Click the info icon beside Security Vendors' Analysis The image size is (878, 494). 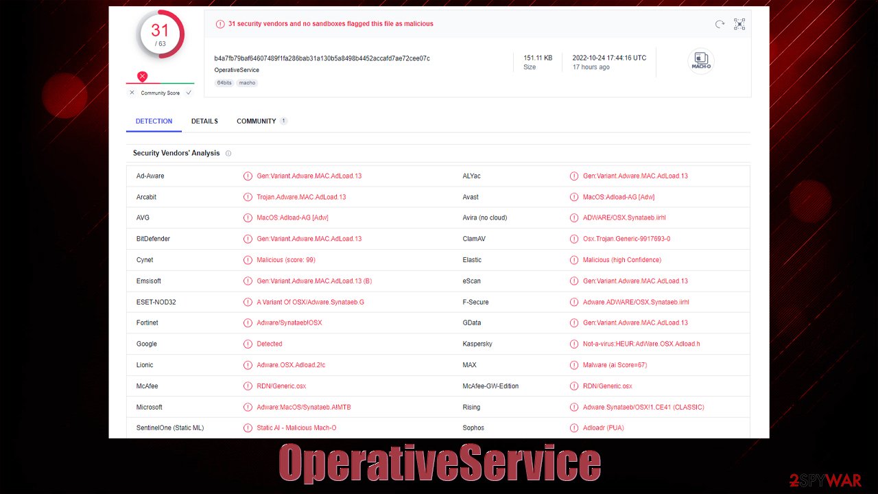click(x=228, y=153)
